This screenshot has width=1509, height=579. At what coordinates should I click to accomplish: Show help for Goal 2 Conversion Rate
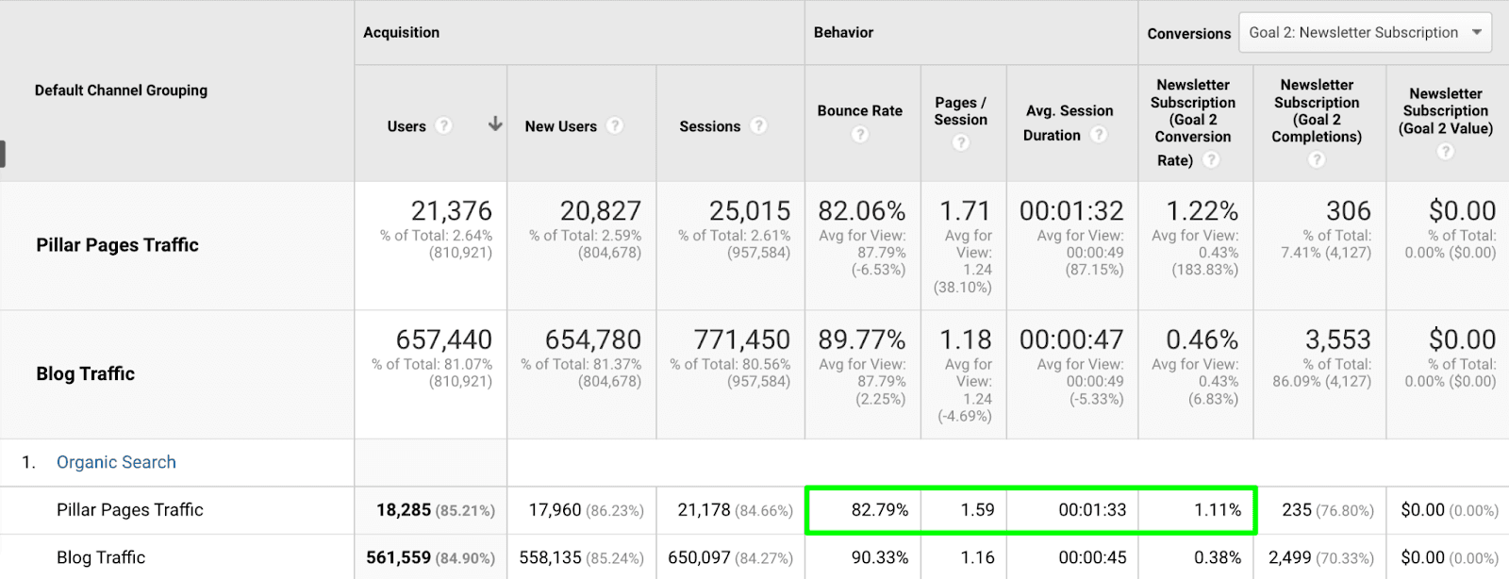(1211, 160)
